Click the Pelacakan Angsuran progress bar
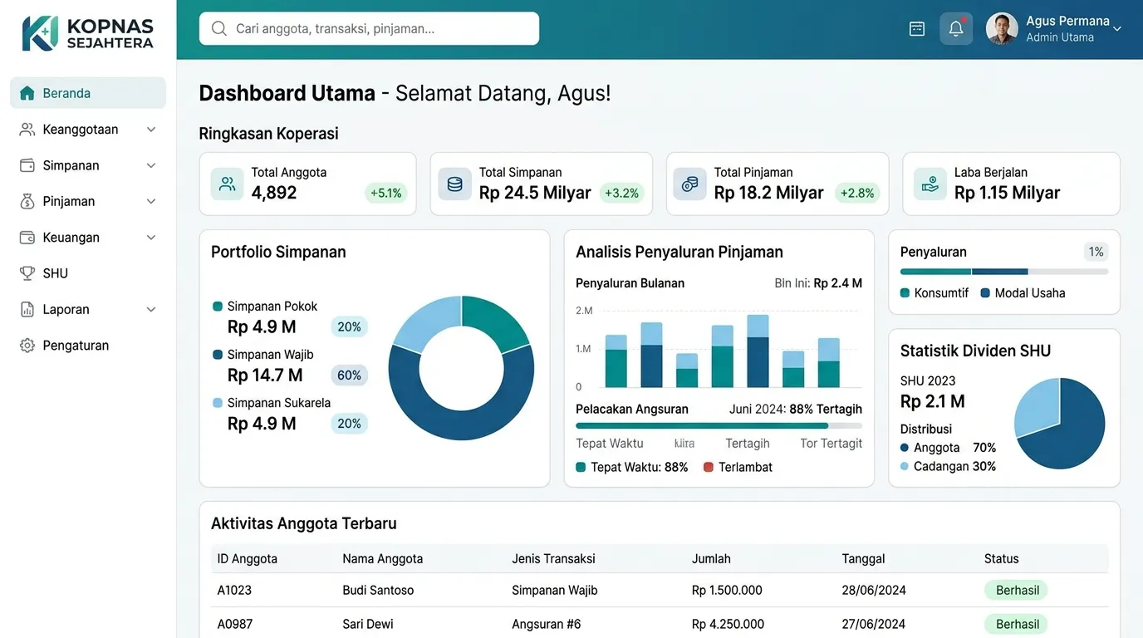Viewport: 1143px width, 638px height. click(719, 425)
